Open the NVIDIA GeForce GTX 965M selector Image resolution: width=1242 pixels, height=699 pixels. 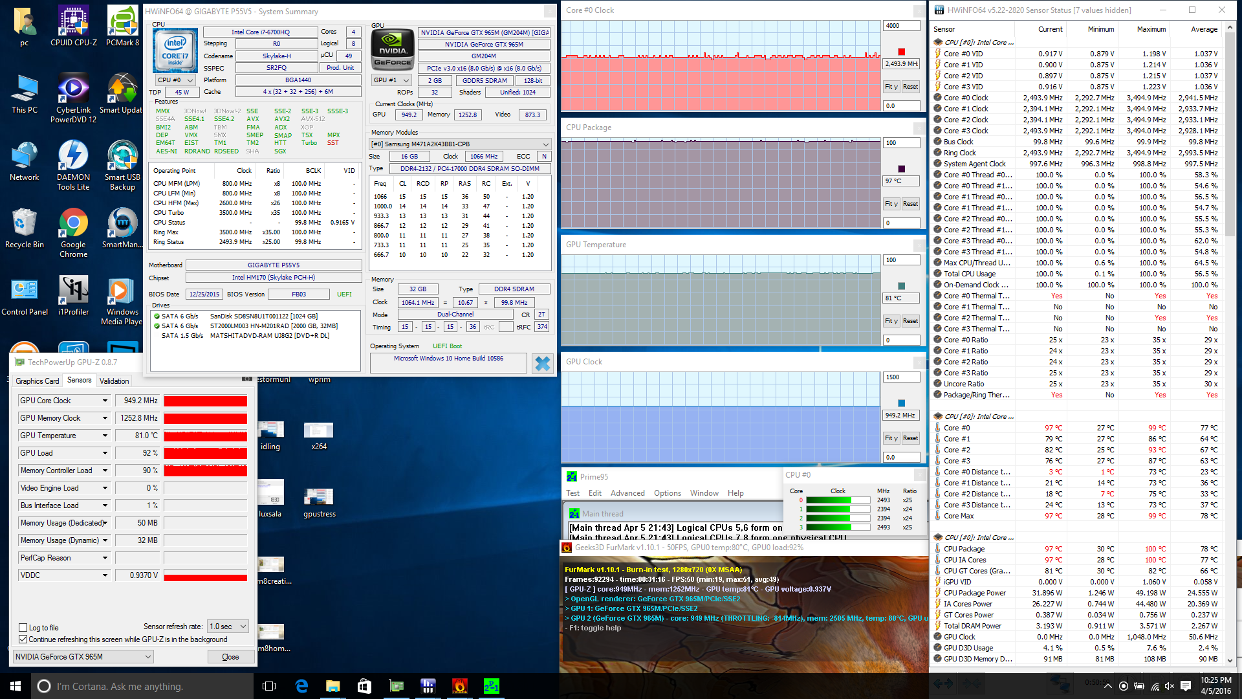[83, 657]
